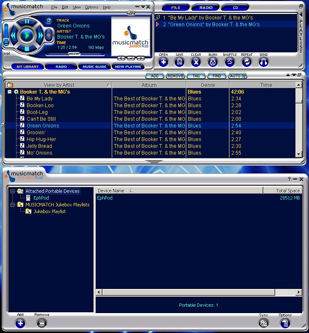The width and height of the screenshot is (309, 333).
Task: Click the Remove minus icon in Portables Plus
Action: (x=41, y=323)
